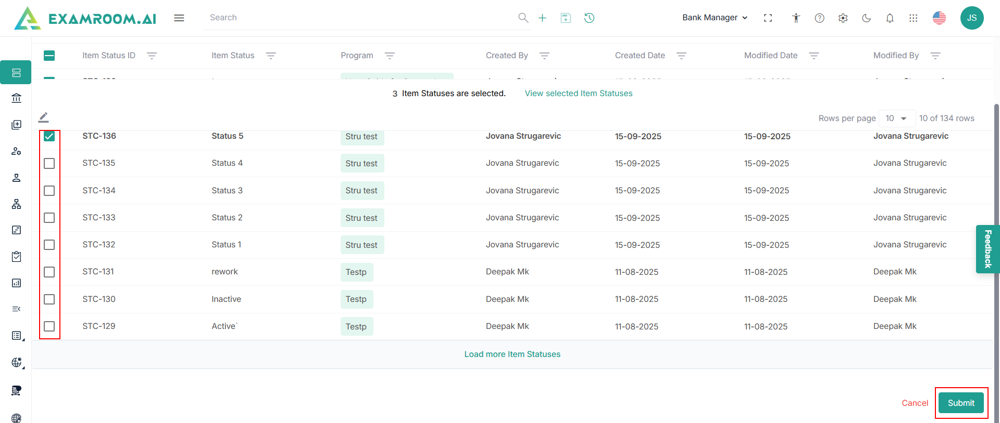Check the STC-135 row checkbox

point(49,164)
